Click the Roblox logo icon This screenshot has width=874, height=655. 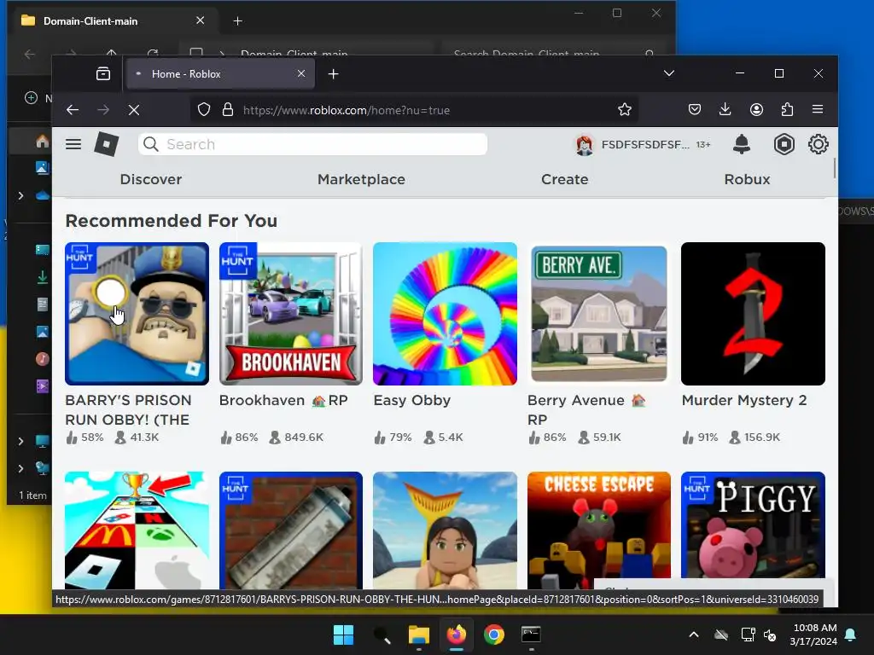[x=107, y=144]
